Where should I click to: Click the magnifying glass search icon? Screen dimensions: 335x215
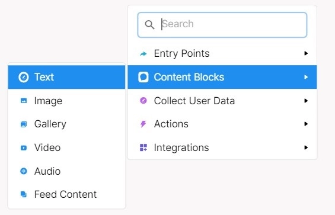pyautogui.click(x=149, y=25)
